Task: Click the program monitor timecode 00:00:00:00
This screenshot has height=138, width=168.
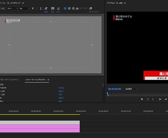Action: pos(115,89)
